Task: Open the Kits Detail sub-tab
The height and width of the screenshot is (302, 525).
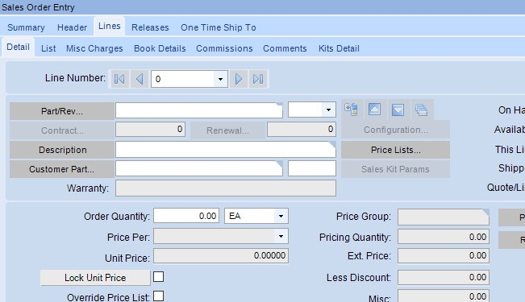Action: coord(339,48)
